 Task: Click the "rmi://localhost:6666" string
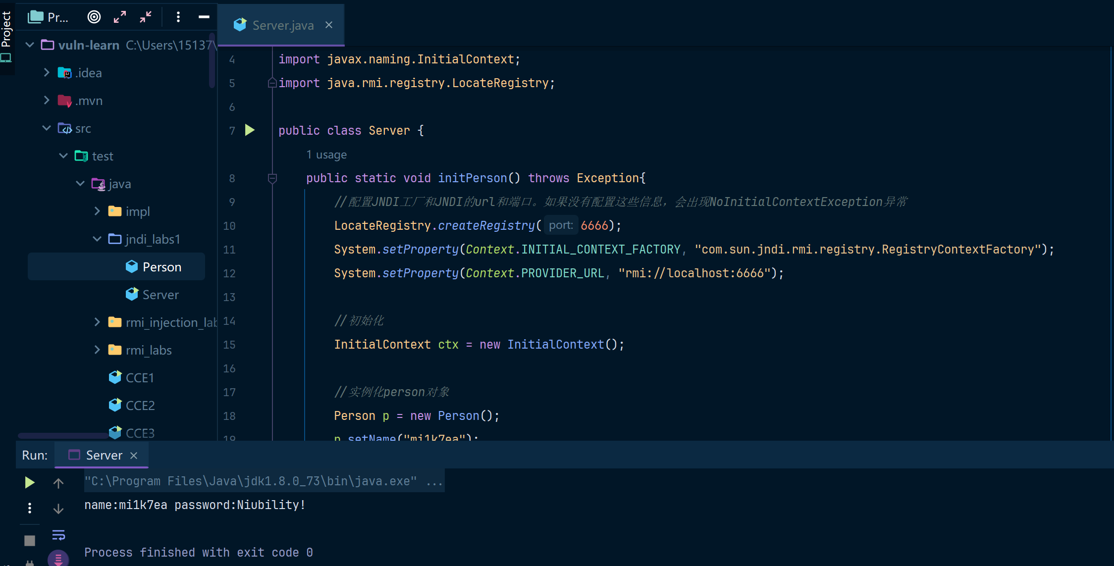click(x=694, y=273)
